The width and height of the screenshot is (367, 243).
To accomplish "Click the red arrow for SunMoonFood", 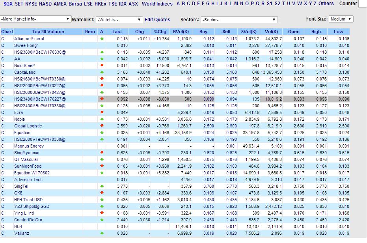I will pos(102,166).
